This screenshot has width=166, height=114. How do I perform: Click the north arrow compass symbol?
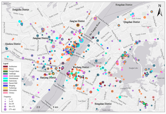[x=160, y=10]
